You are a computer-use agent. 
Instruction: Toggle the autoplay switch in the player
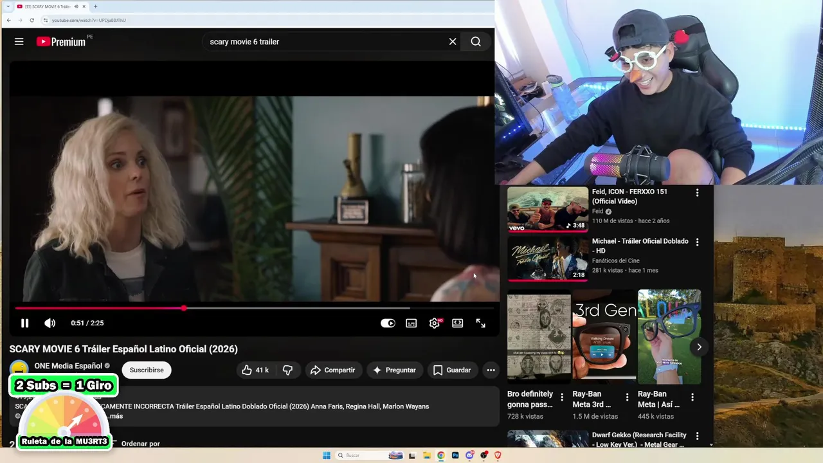coord(388,323)
